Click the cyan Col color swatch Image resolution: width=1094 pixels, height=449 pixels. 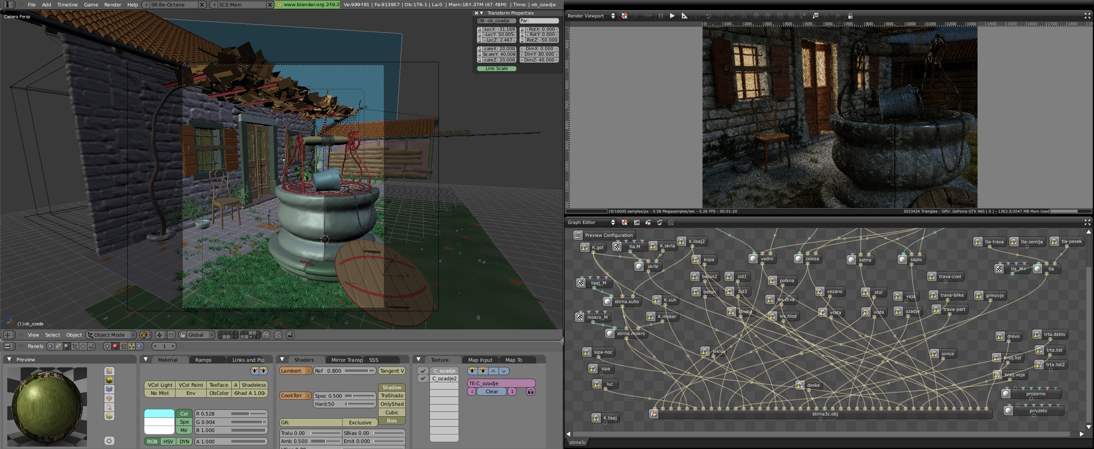coord(159,413)
